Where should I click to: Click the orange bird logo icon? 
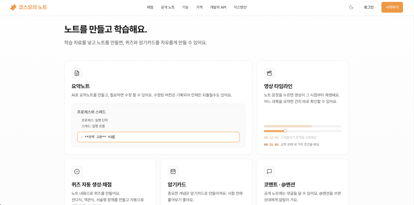click(x=13, y=7)
